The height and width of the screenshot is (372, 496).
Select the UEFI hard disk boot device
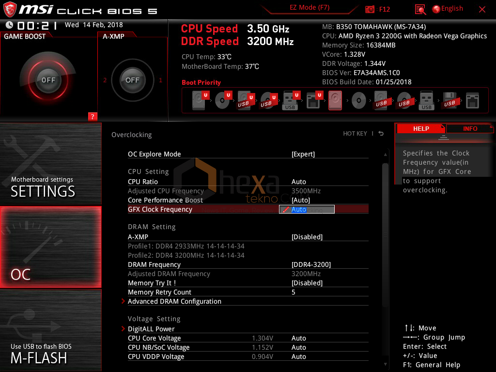pyautogui.click(x=201, y=101)
